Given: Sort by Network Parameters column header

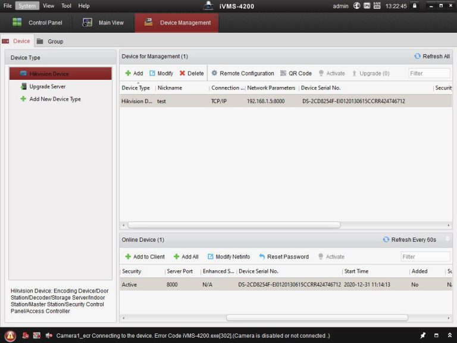Looking at the screenshot, I should (x=271, y=88).
